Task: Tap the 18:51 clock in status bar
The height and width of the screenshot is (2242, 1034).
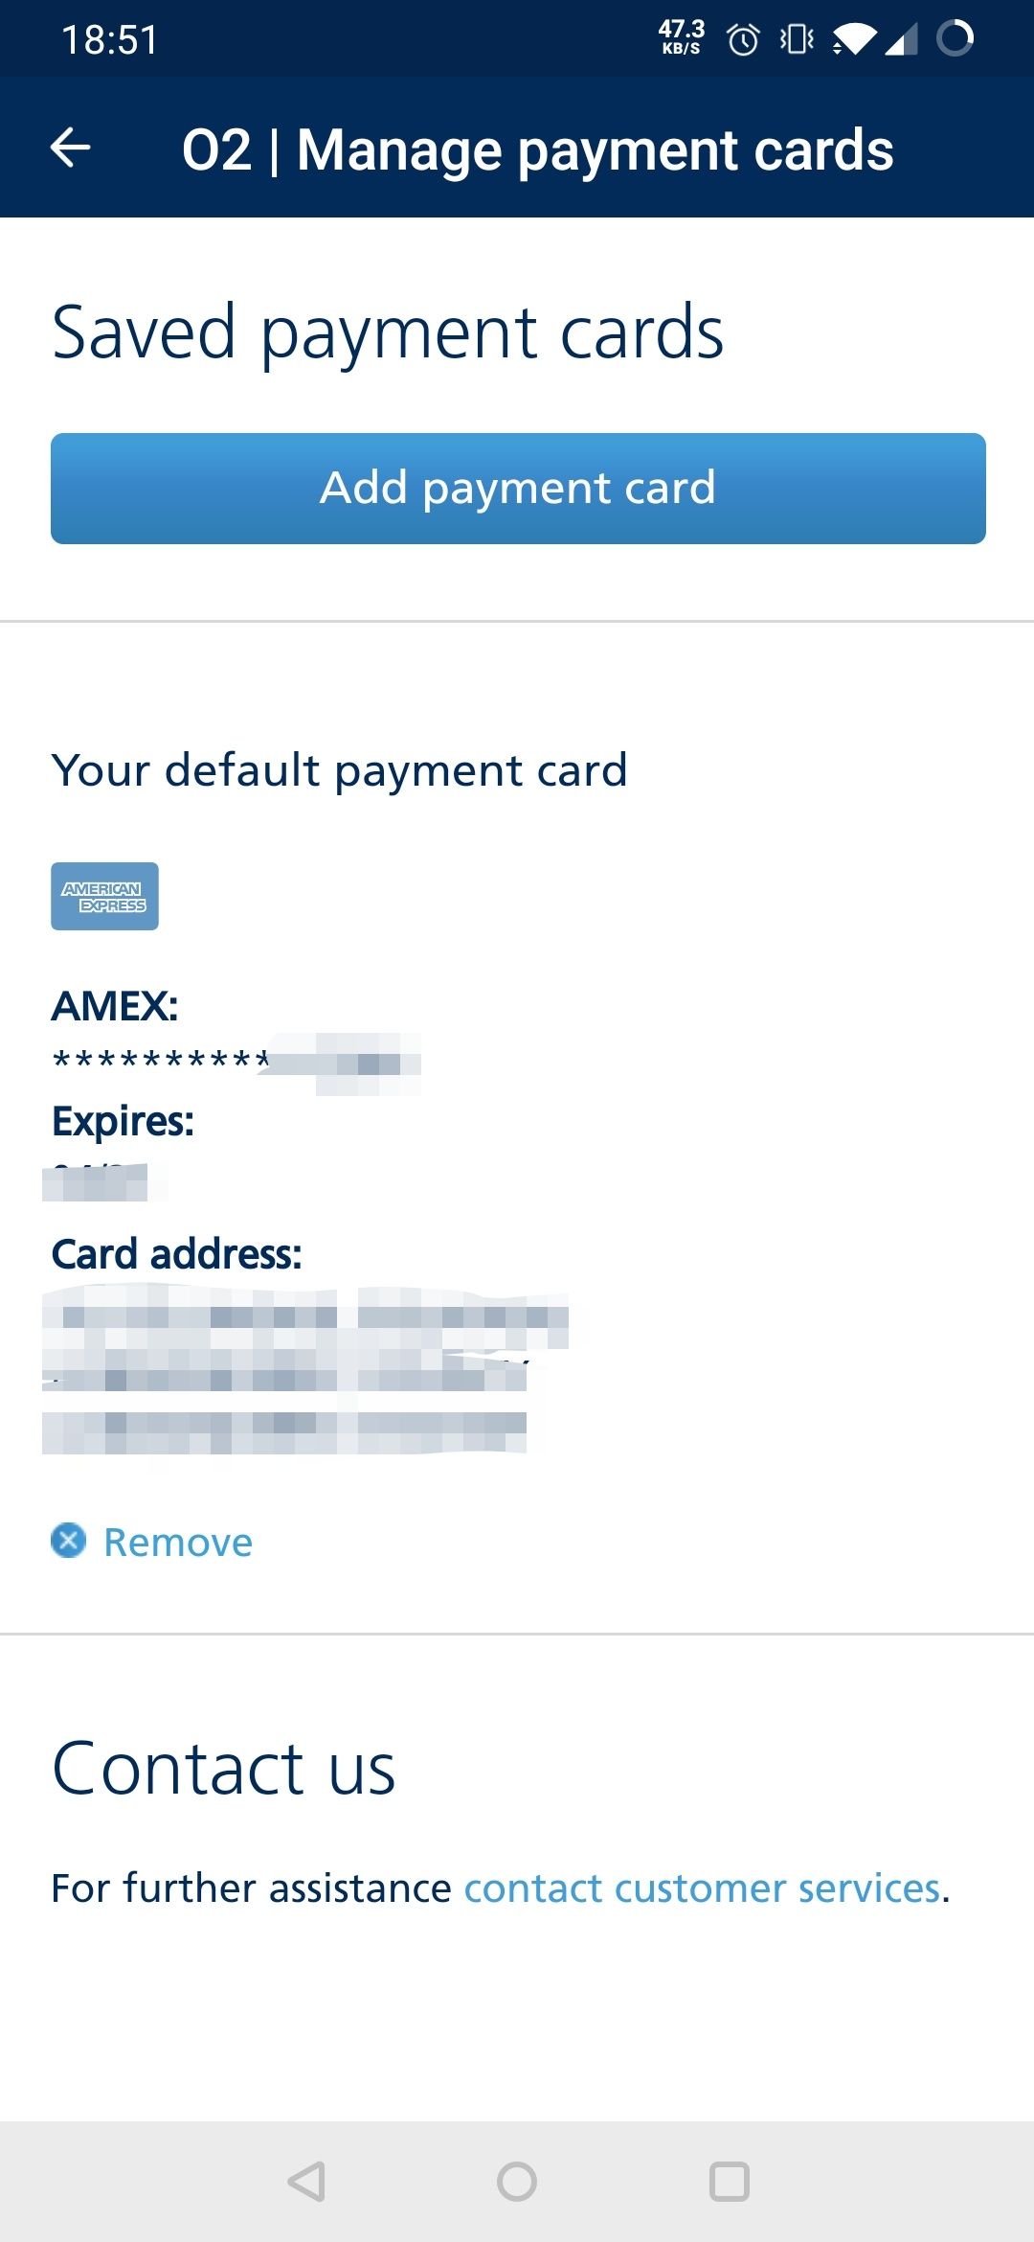Action: click(109, 40)
